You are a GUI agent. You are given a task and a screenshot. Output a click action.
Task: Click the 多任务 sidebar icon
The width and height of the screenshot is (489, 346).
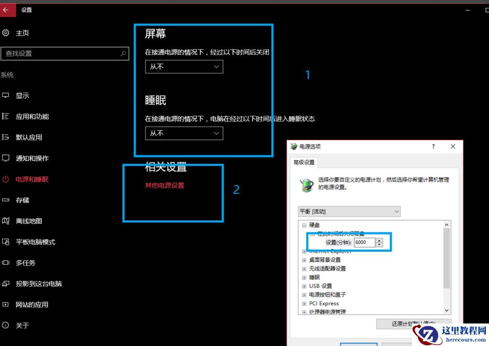(6, 263)
